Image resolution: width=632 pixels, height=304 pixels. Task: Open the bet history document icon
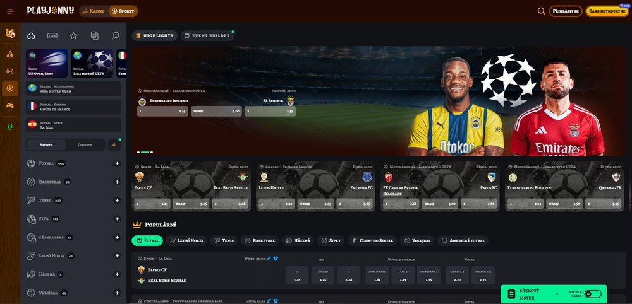tap(94, 36)
